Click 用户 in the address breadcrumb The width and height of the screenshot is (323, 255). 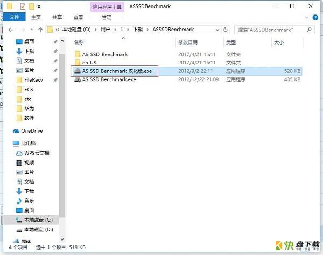point(106,30)
